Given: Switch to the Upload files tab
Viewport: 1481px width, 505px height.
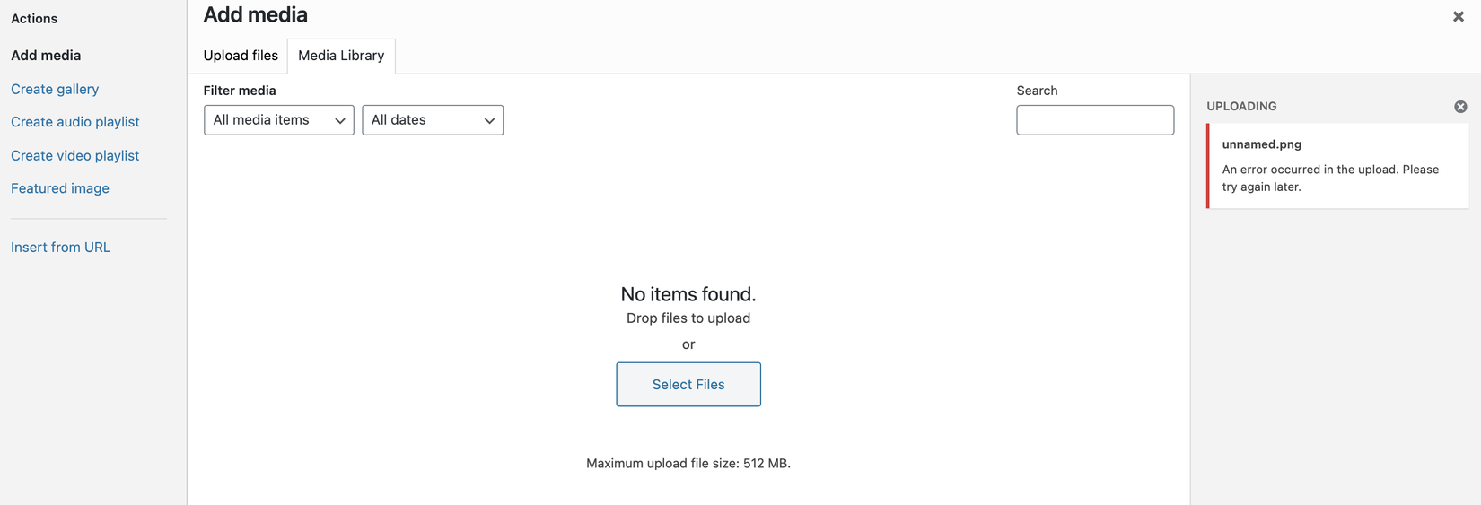Looking at the screenshot, I should tap(241, 56).
